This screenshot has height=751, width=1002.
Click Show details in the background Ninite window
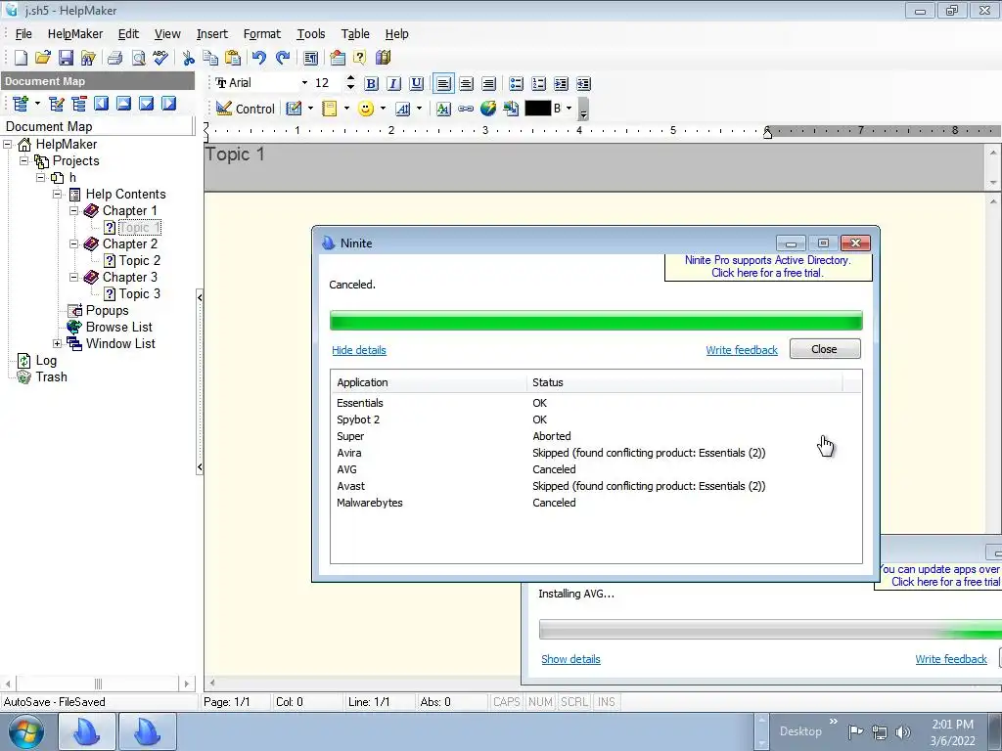tap(570, 659)
